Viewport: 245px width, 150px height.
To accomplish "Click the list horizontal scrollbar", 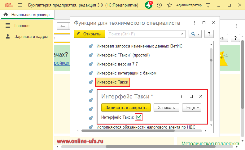I will pos(128,131).
